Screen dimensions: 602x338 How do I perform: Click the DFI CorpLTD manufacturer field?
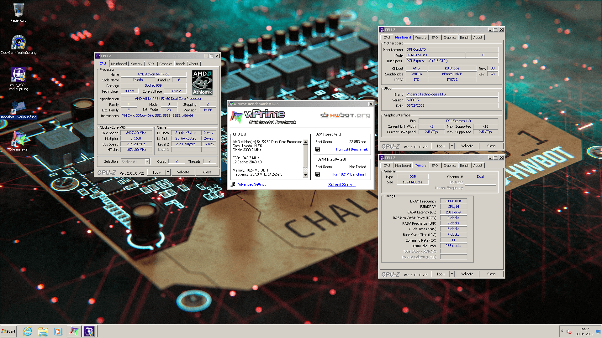[x=452, y=49]
